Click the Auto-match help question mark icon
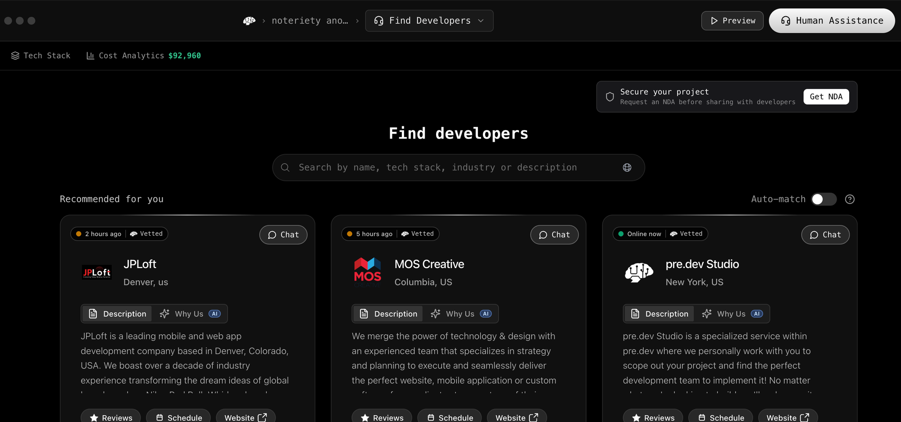Image resolution: width=901 pixels, height=422 pixels. tap(850, 199)
